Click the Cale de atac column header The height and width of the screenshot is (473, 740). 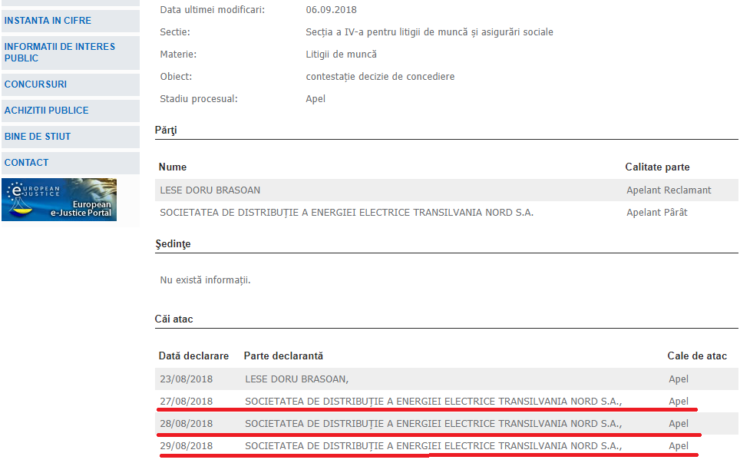697,356
